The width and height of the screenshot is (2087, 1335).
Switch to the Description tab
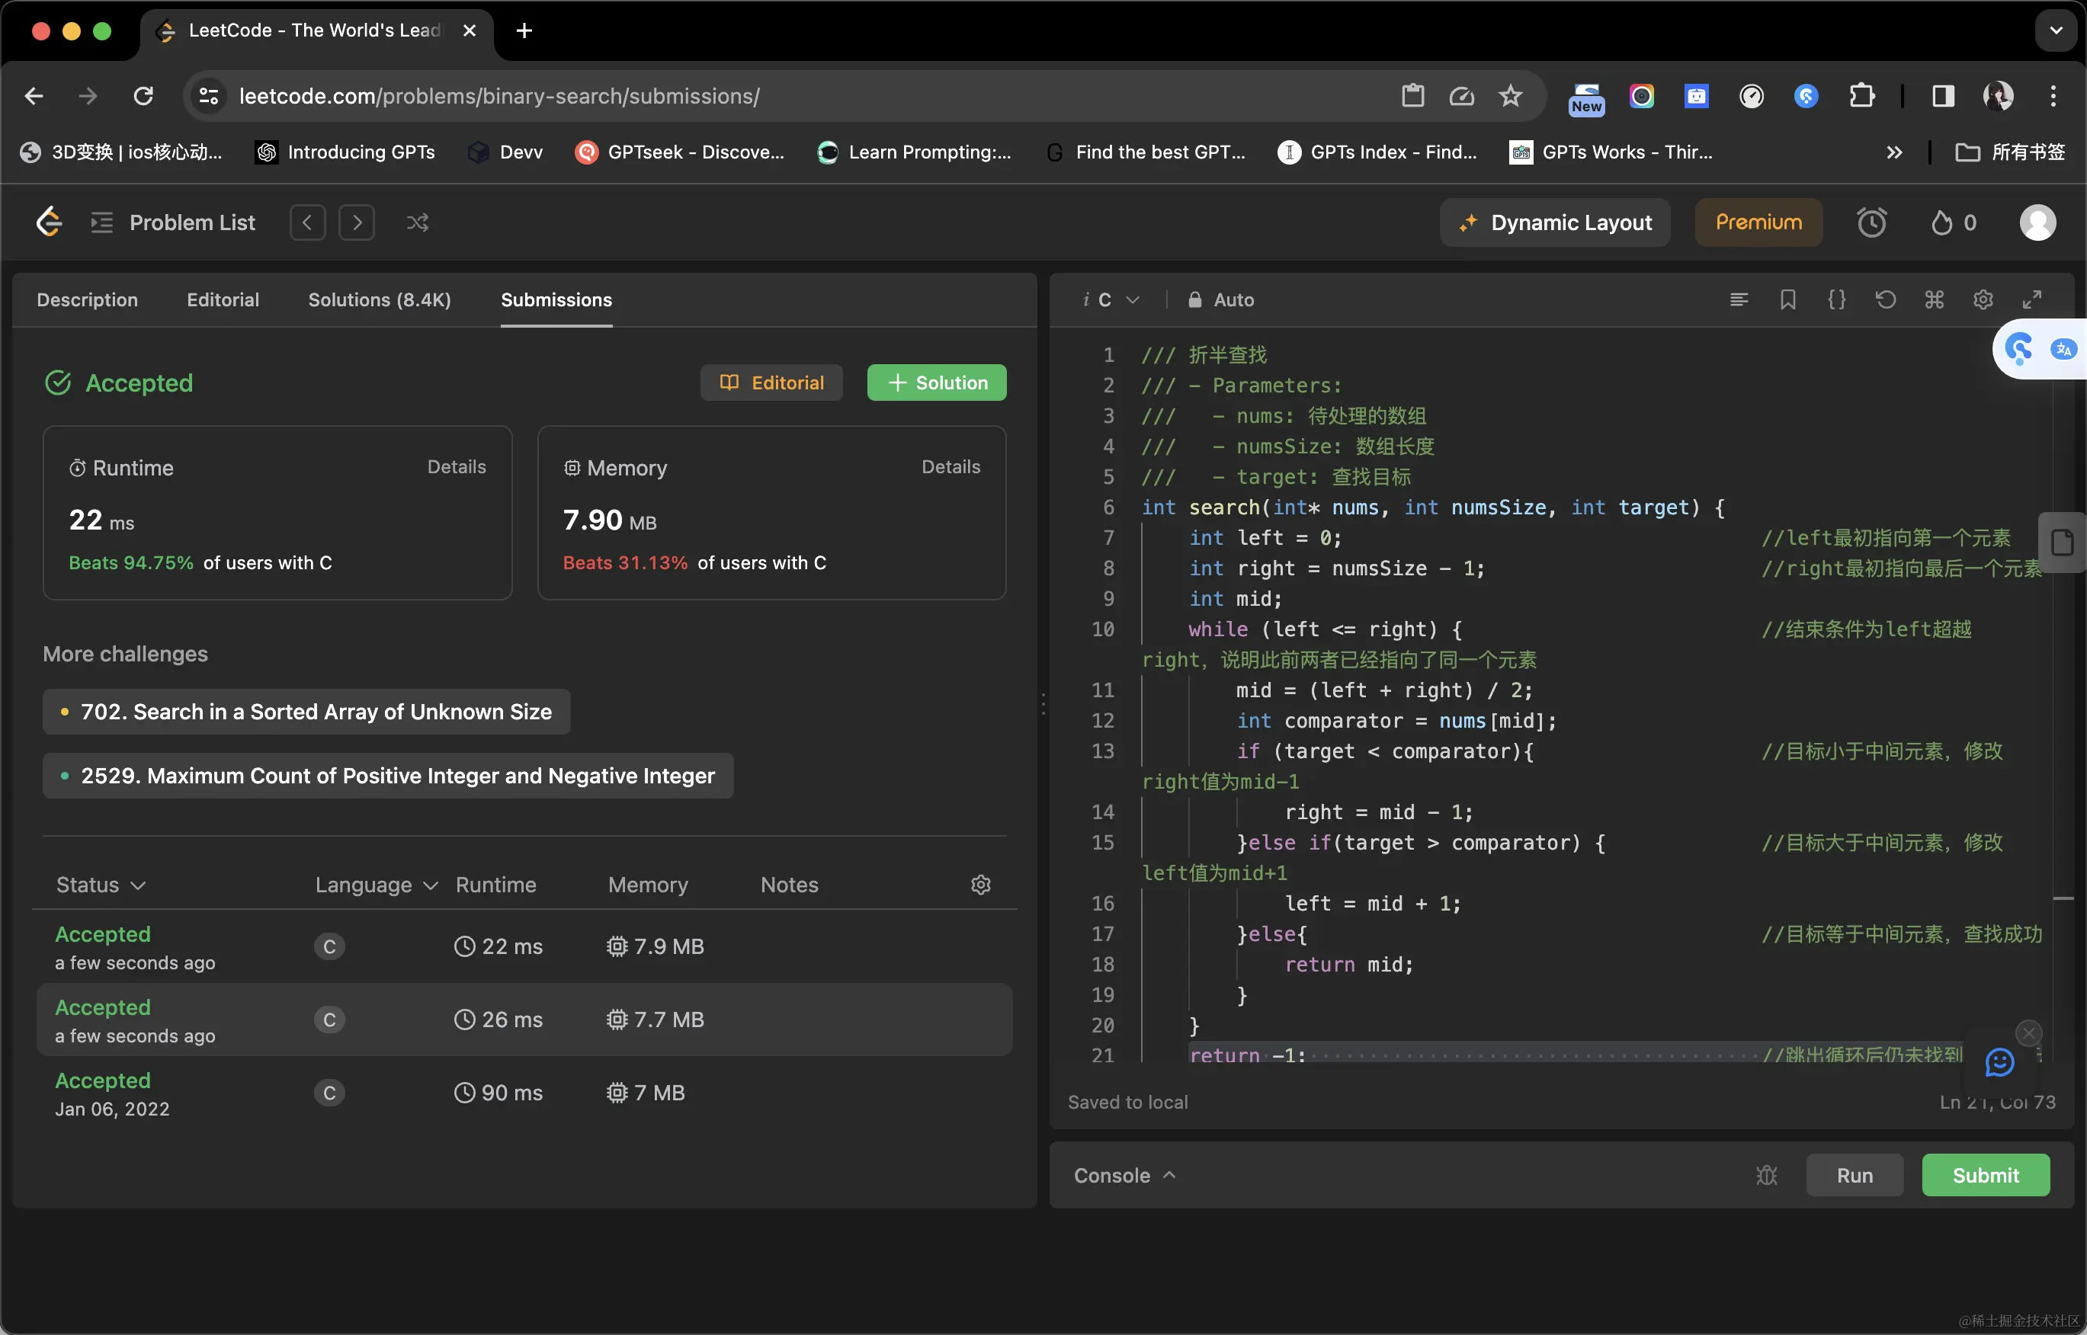tap(87, 300)
